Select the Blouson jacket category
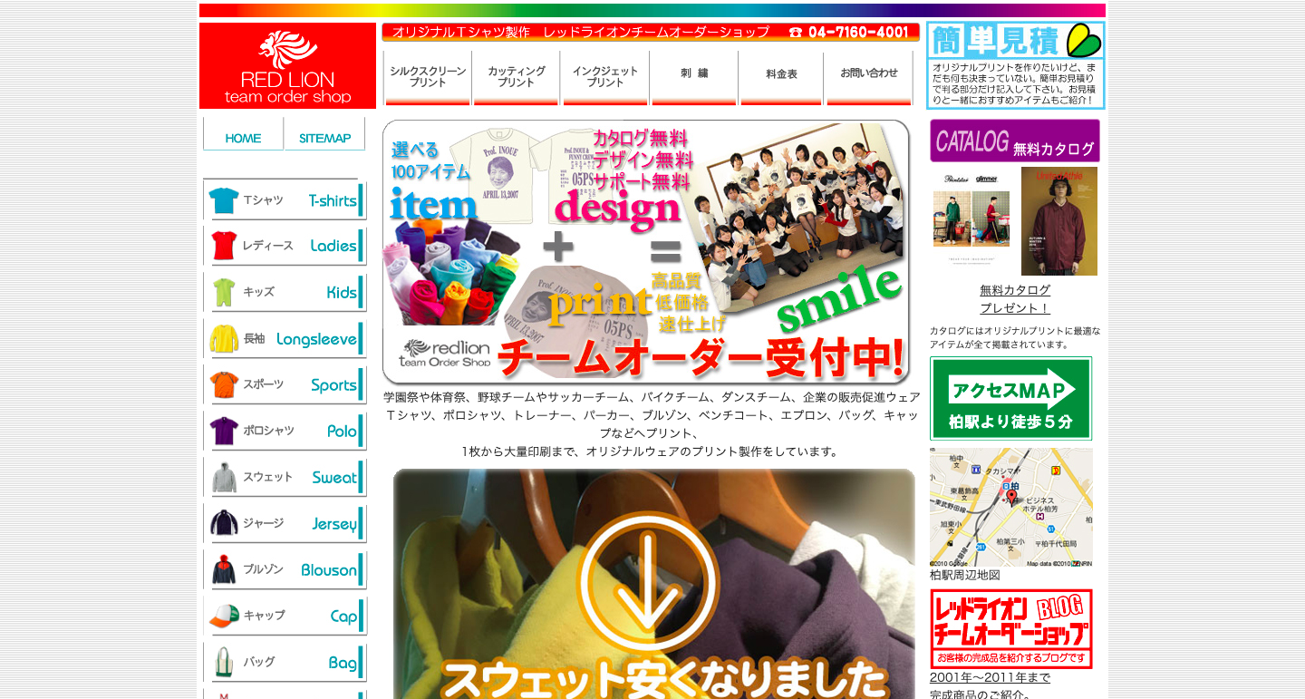This screenshot has height=699, width=1305. tap(224, 569)
